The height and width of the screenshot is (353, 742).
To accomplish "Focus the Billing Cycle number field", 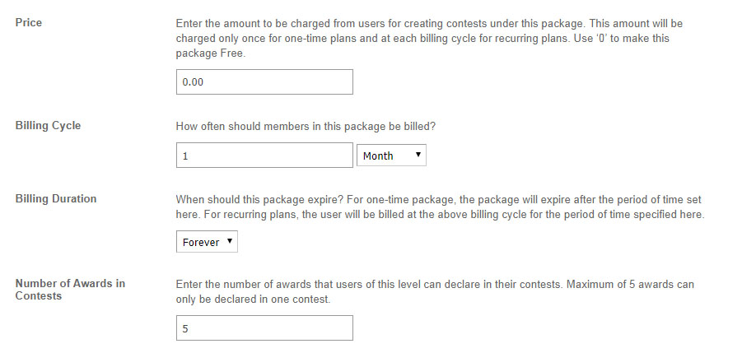I will [x=264, y=156].
